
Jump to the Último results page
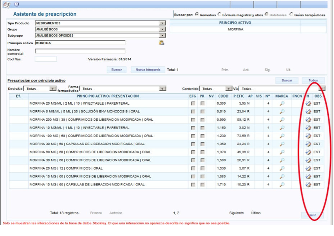(x=256, y=213)
